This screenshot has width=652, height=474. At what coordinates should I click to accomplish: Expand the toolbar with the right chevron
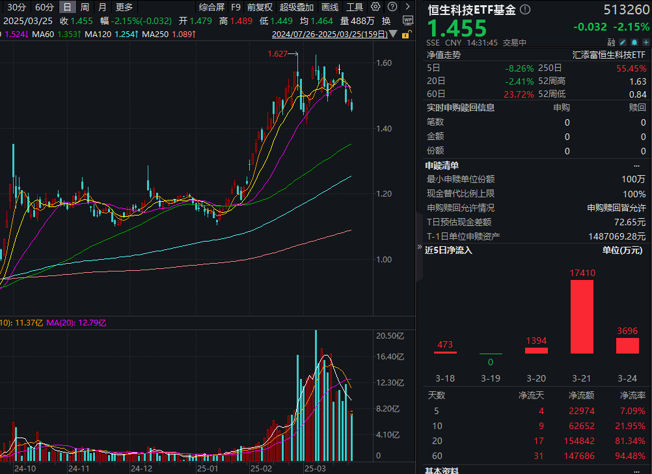click(407, 7)
